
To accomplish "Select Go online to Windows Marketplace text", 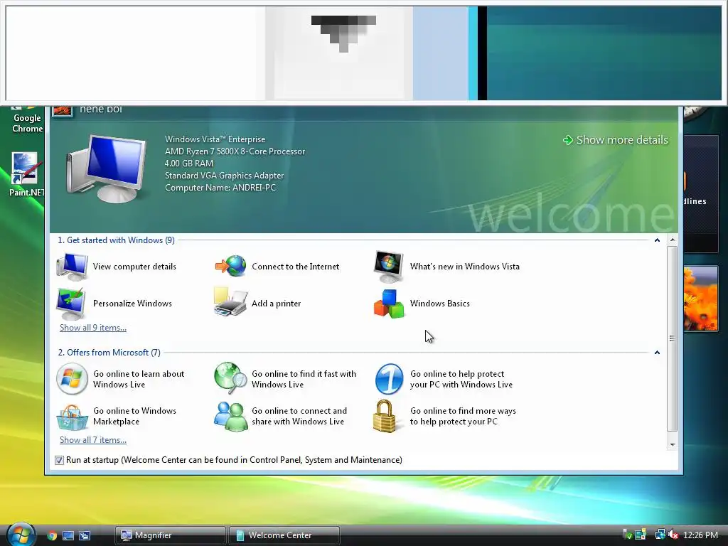I will pyautogui.click(x=134, y=416).
